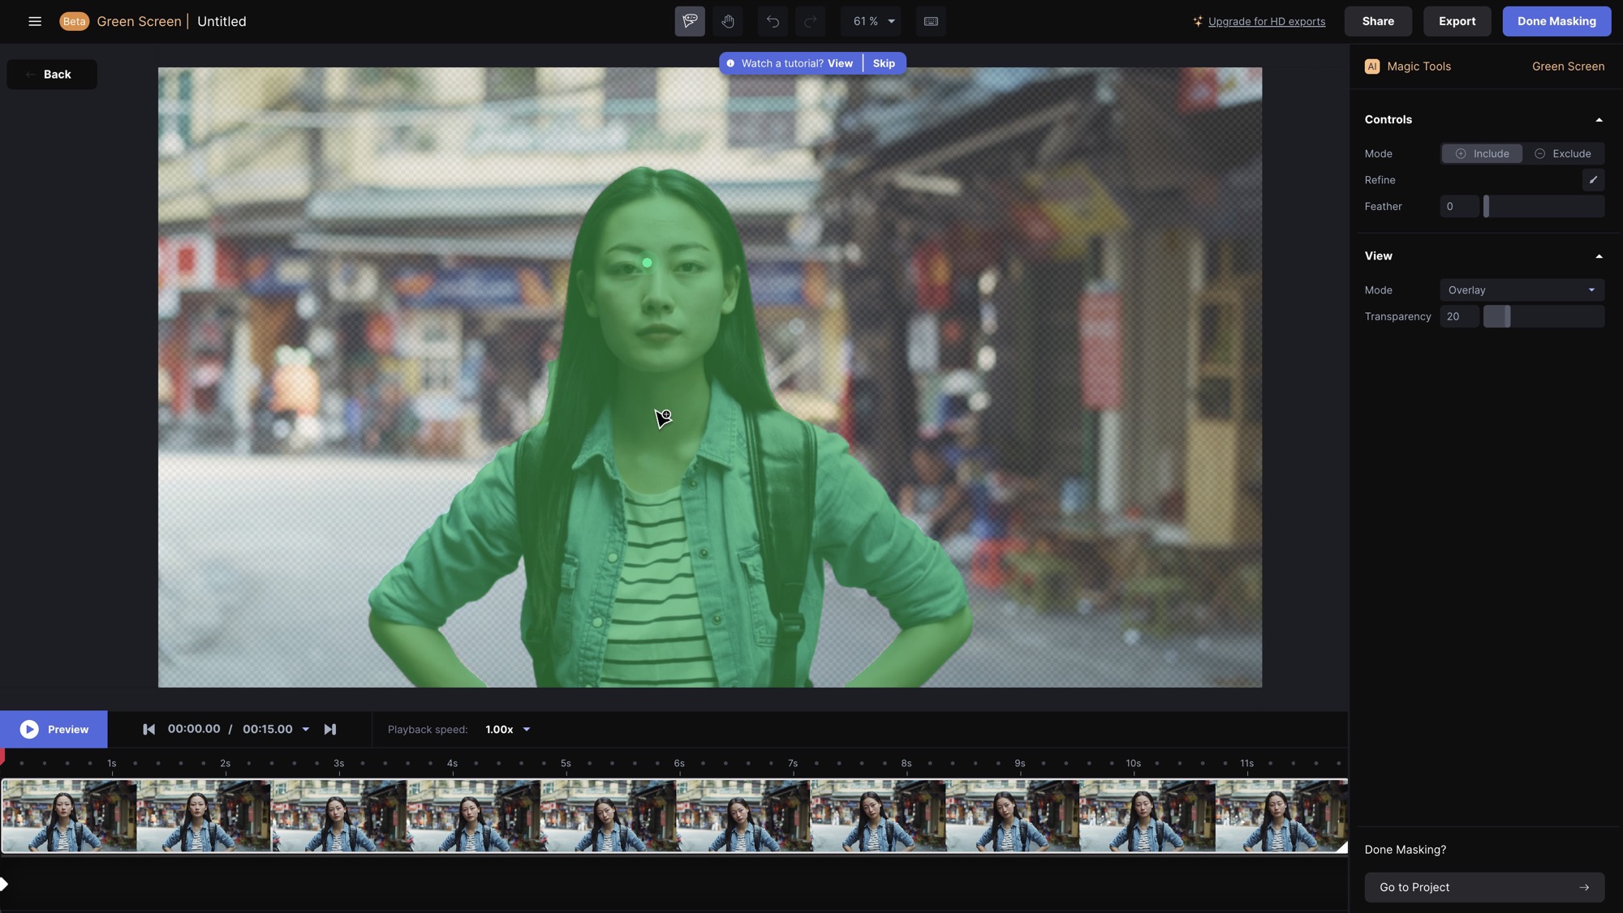Click the Beta badge
Viewport: 1623px width, 913px height.
pyautogui.click(x=74, y=21)
